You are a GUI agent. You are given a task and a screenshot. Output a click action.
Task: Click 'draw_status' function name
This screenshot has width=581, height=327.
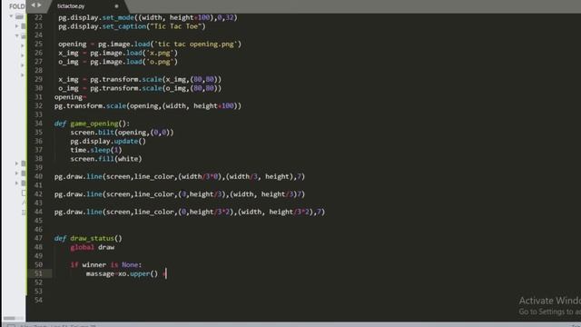(x=92, y=238)
